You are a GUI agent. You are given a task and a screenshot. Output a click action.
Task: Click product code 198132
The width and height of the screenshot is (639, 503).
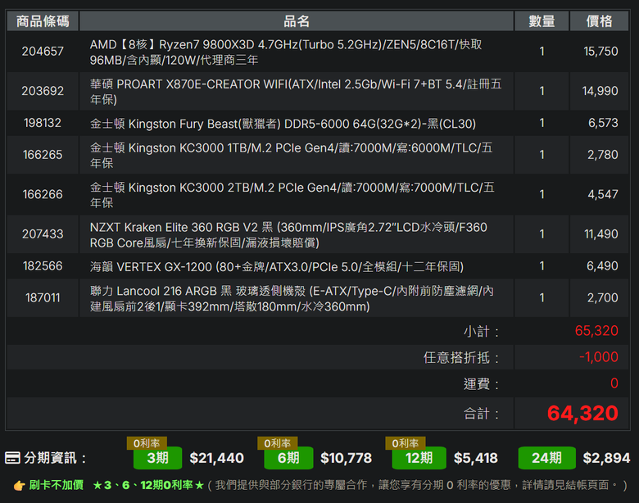[43, 123]
